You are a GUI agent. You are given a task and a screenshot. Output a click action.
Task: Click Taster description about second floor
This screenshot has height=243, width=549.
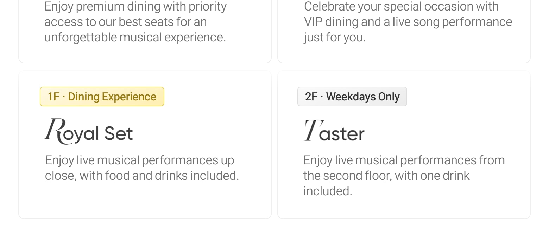[404, 176]
